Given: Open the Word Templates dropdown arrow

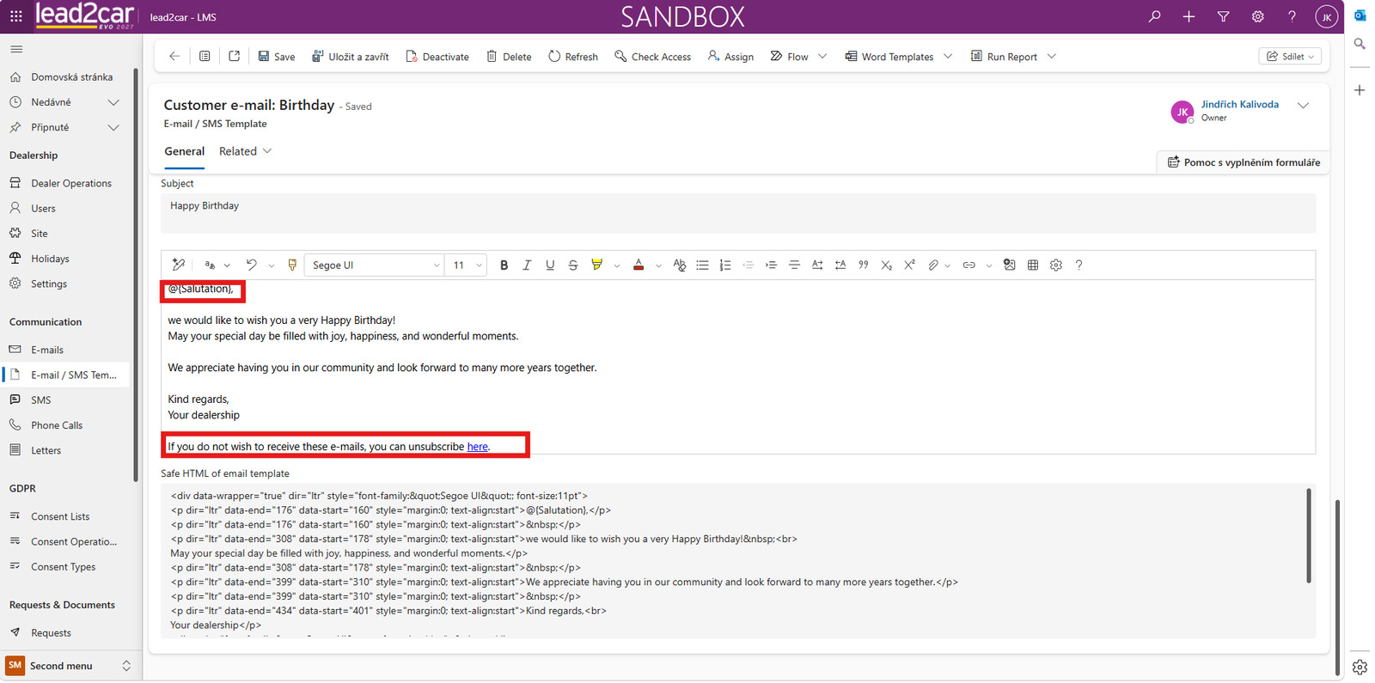Looking at the screenshot, I should tap(948, 56).
